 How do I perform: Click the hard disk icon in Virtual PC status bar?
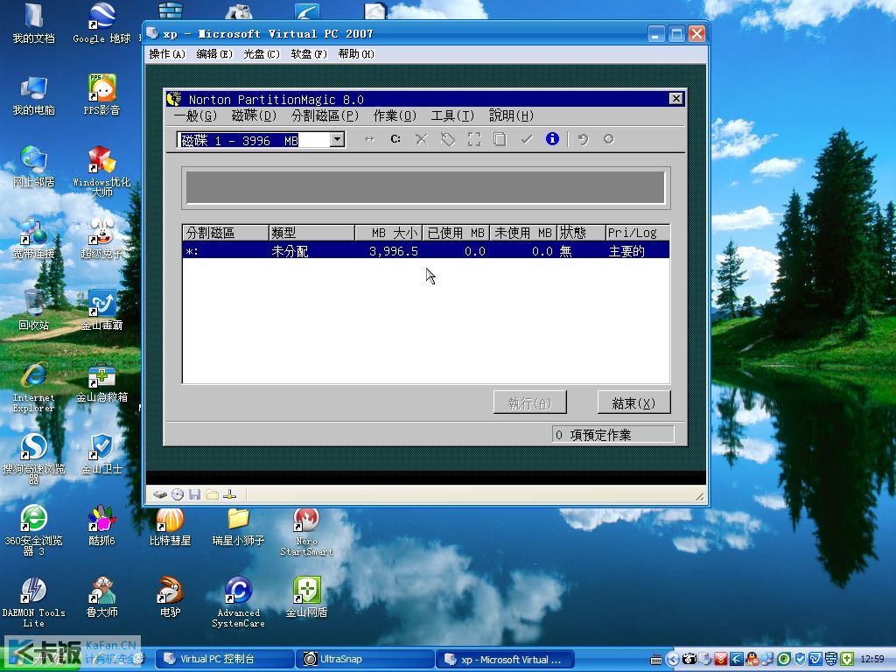(160, 494)
